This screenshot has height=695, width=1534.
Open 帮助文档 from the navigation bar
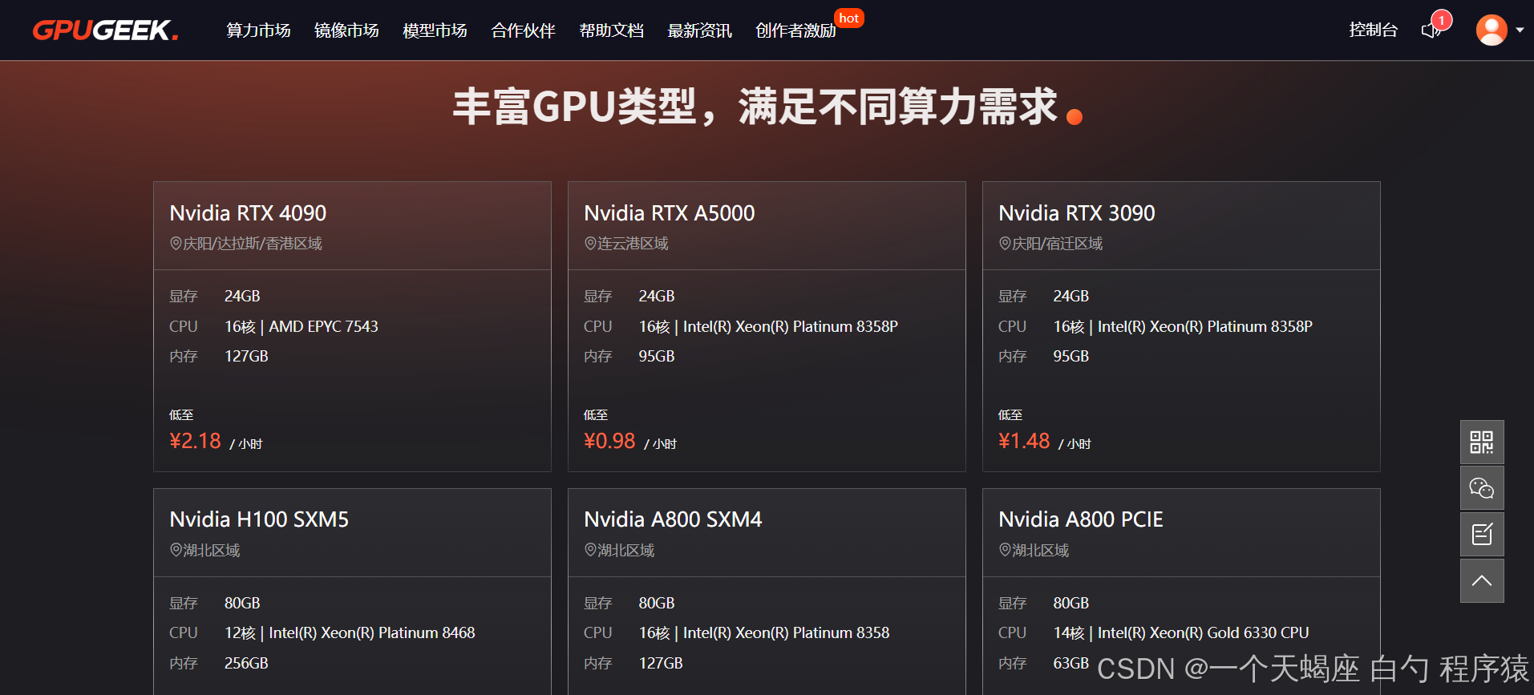coord(611,30)
